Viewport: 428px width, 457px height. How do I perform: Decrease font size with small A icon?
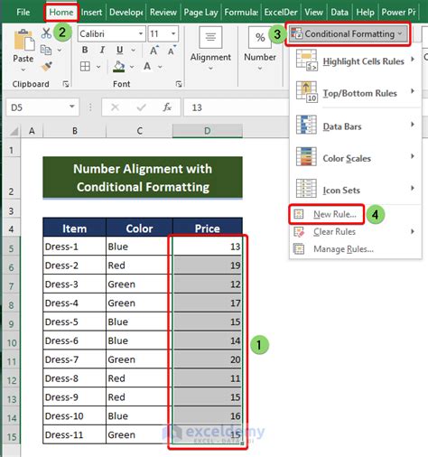172,51
